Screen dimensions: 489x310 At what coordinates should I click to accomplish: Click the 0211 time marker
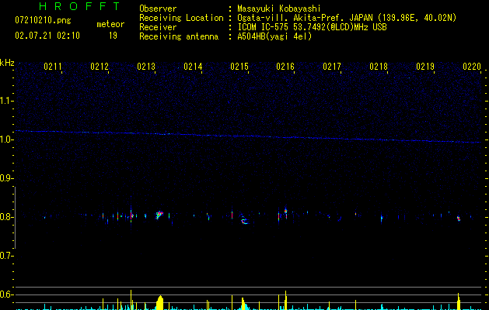pos(52,67)
